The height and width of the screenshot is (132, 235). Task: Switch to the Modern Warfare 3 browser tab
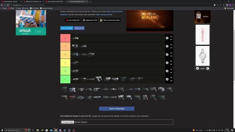(55, 1)
